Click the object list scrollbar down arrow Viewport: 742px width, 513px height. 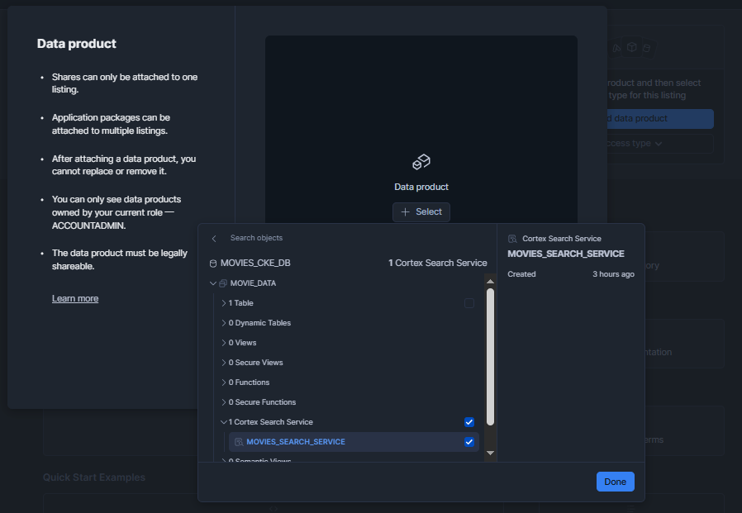point(490,454)
